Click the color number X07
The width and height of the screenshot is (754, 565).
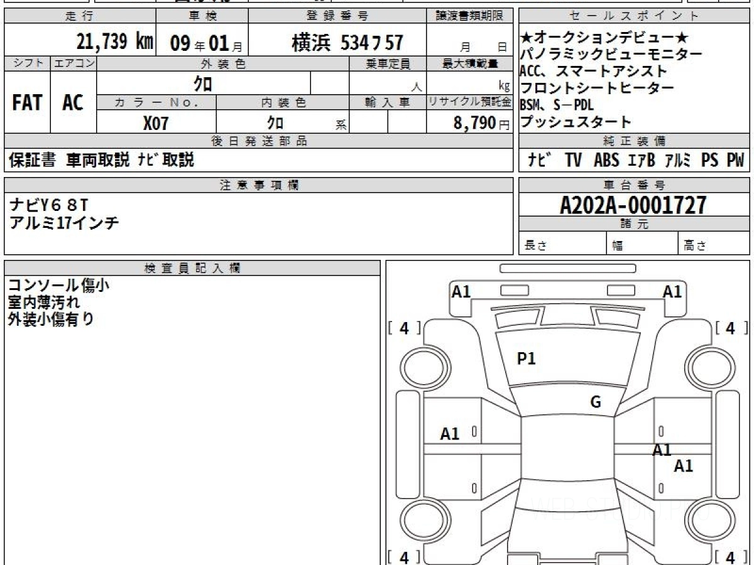156,123
